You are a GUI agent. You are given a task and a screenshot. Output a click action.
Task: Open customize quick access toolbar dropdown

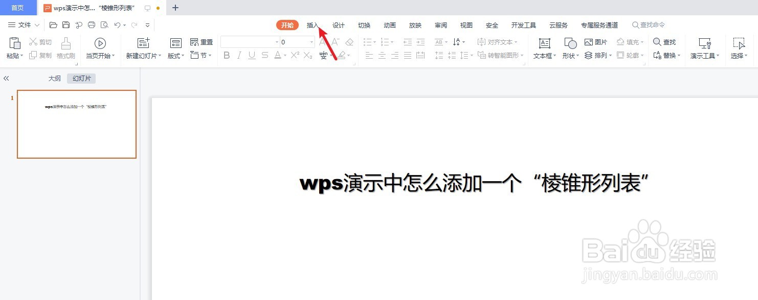click(x=148, y=25)
